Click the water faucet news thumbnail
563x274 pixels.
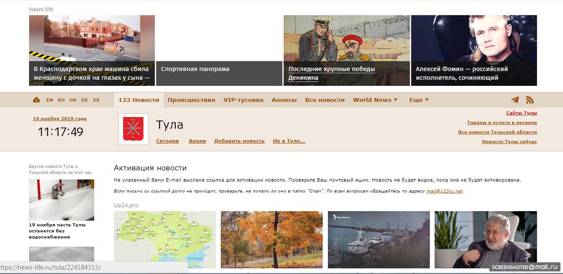click(61, 200)
